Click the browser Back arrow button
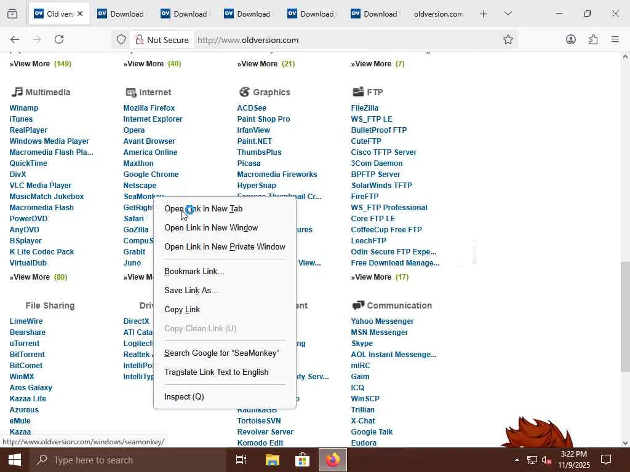 click(x=15, y=39)
